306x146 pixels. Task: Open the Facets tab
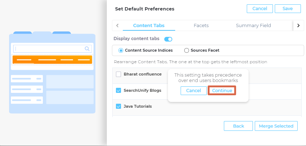pos(201,26)
